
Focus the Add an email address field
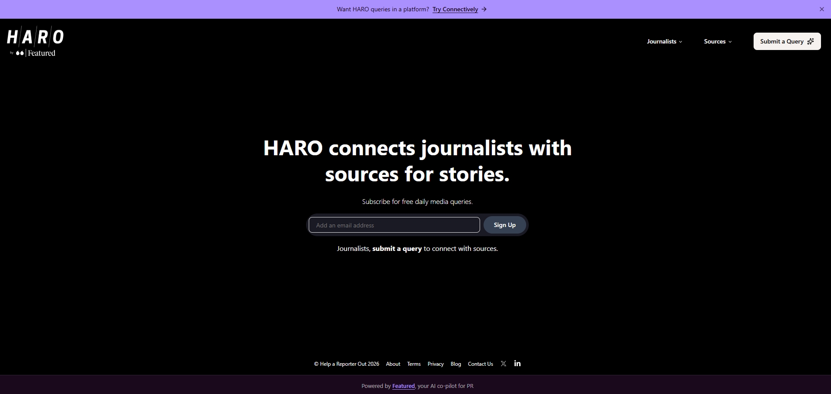[x=394, y=225]
